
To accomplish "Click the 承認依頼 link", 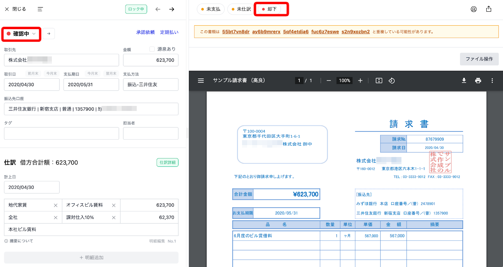I will tap(145, 32).
